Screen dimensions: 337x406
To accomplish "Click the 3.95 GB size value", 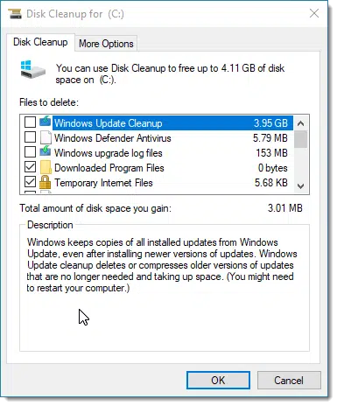I will (x=270, y=123).
